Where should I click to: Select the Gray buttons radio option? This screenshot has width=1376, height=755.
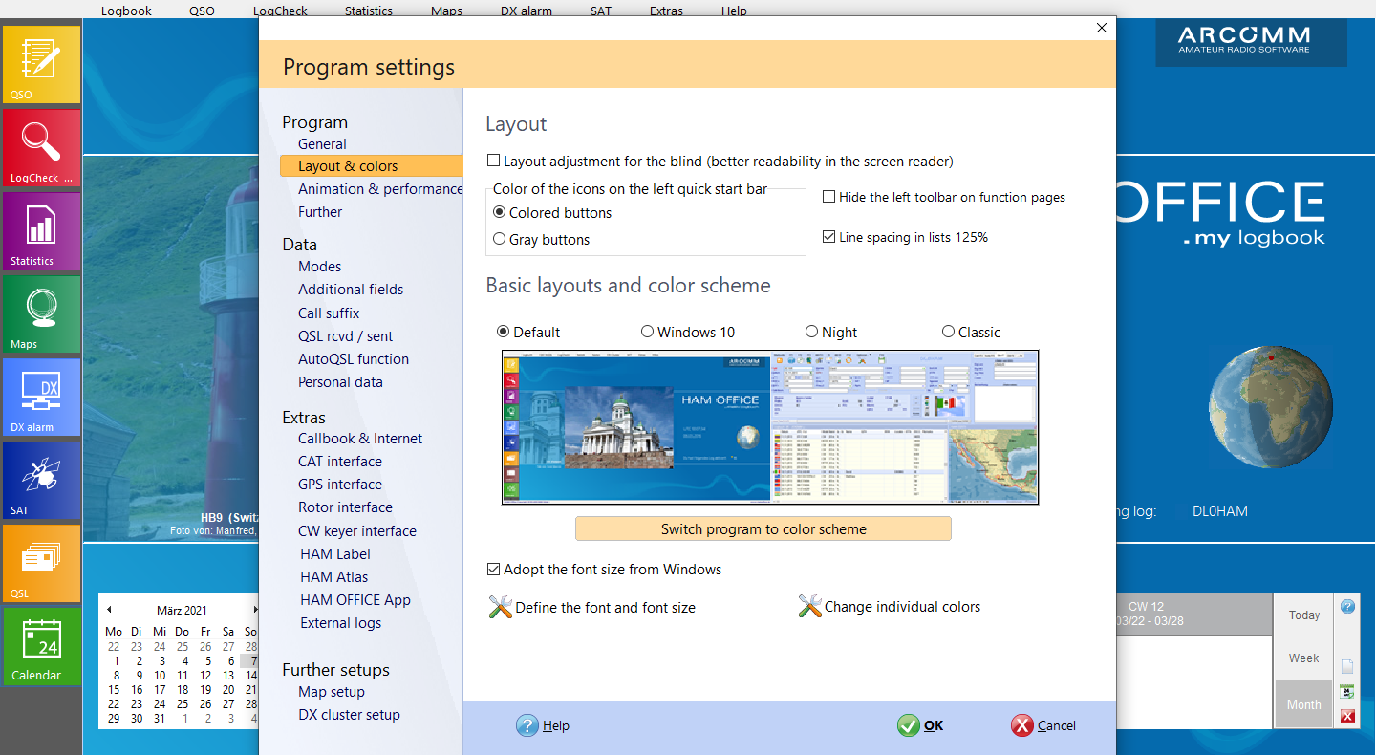pyautogui.click(x=500, y=240)
